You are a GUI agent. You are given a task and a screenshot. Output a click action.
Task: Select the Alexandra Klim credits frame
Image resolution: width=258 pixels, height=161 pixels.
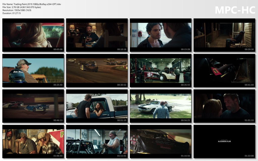(x=224, y=141)
